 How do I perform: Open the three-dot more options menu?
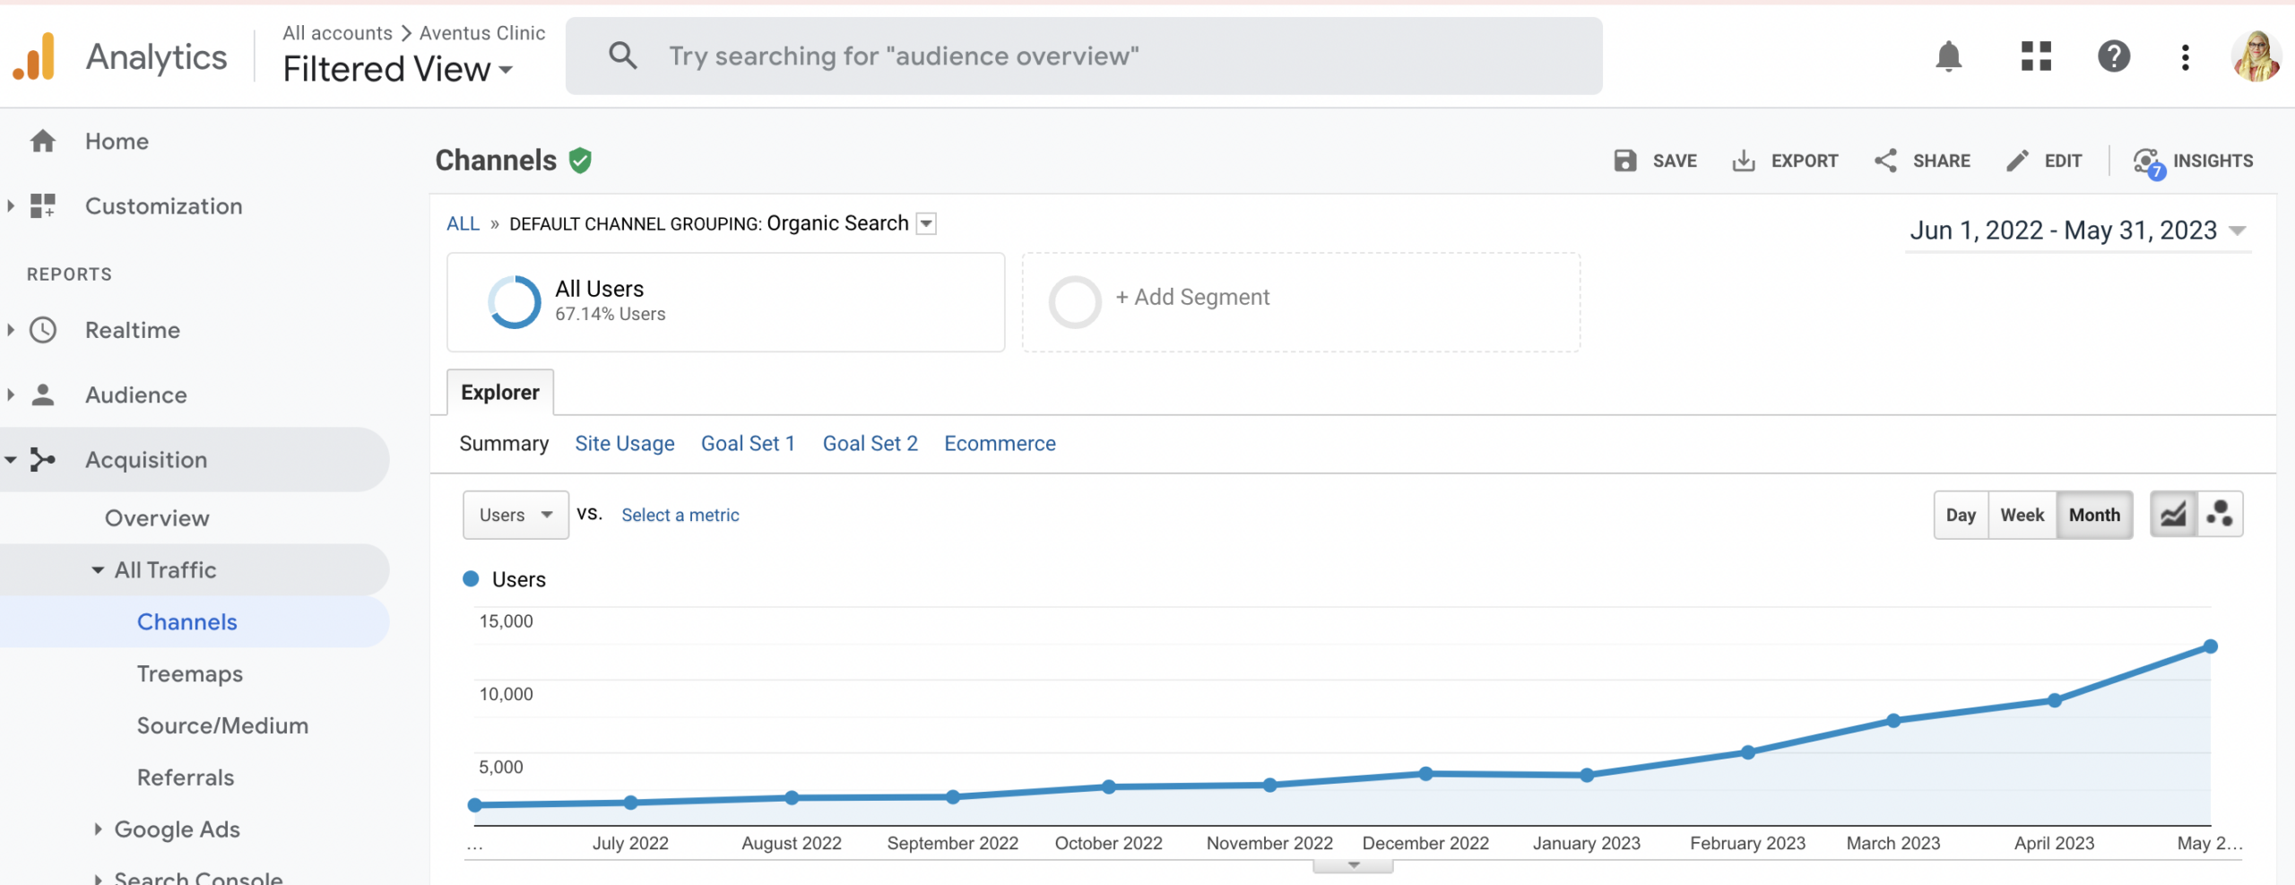pyautogui.click(x=2185, y=56)
